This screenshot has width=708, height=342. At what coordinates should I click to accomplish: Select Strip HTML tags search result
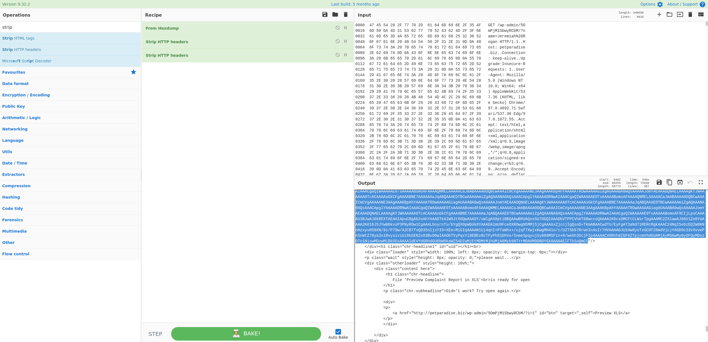pos(70,38)
